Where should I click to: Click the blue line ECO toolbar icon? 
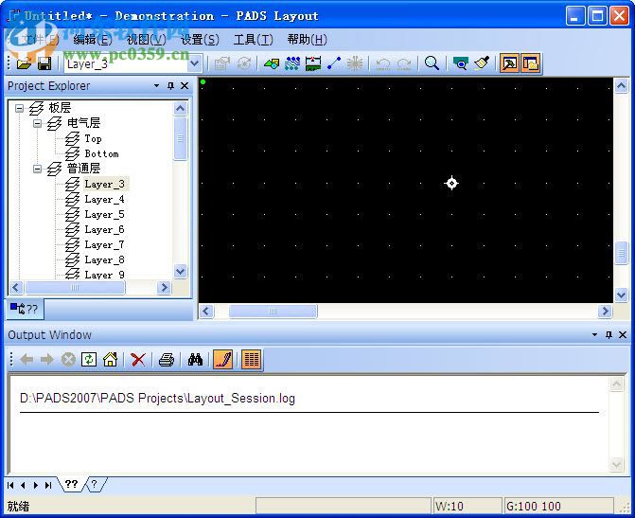(x=334, y=63)
